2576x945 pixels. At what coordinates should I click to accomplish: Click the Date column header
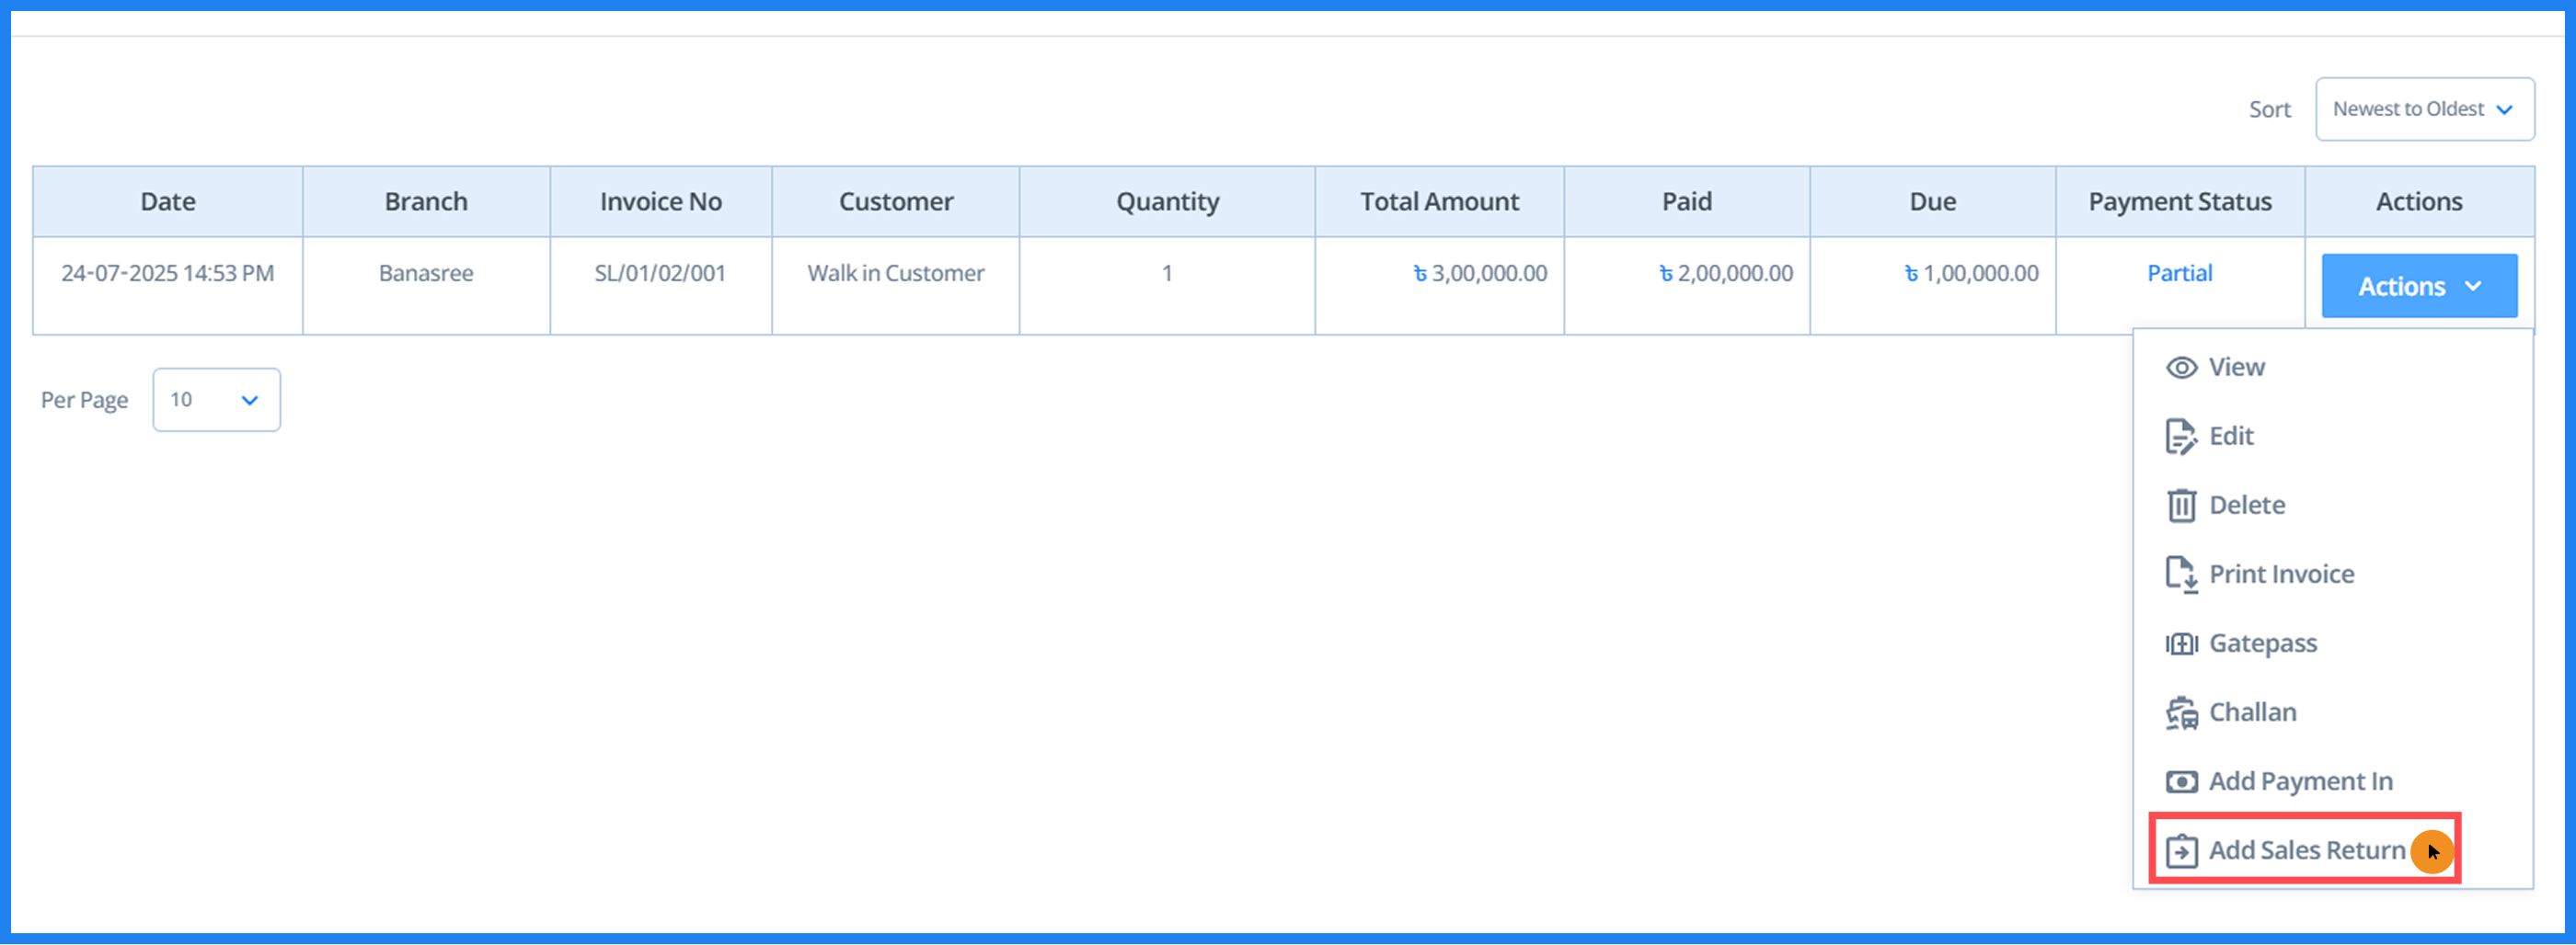coord(168,202)
